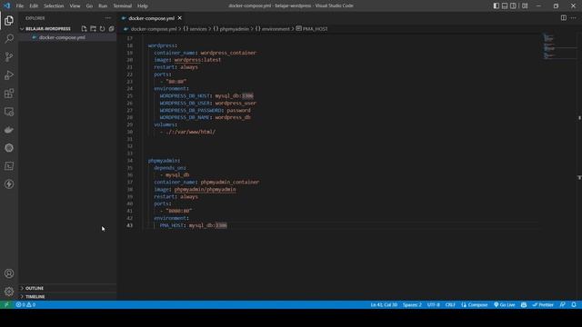Open the Search view in activity bar
The height and width of the screenshot is (327, 582).
click(9, 38)
